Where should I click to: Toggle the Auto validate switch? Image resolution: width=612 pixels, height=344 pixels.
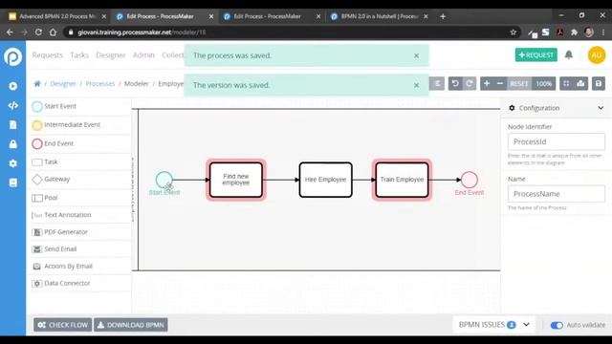(557, 325)
